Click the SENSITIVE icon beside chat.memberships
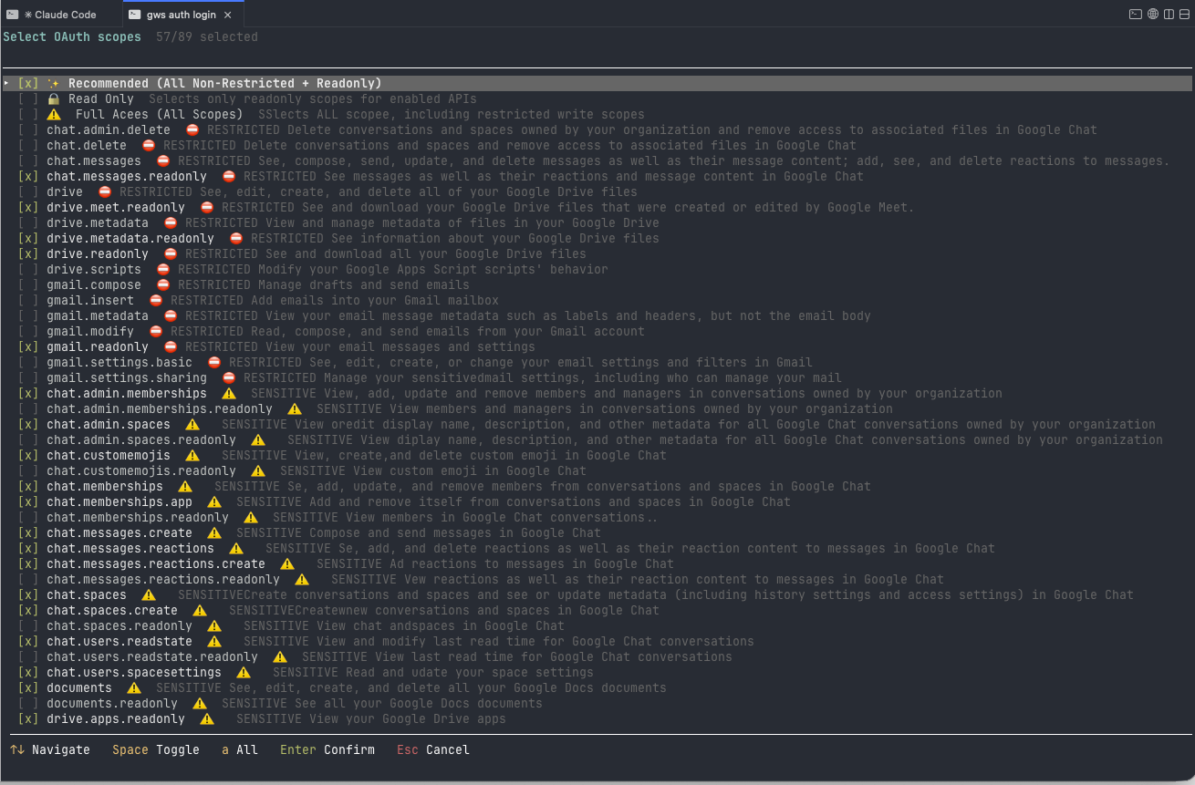Image resolution: width=1195 pixels, height=785 pixels. (x=184, y=486)
